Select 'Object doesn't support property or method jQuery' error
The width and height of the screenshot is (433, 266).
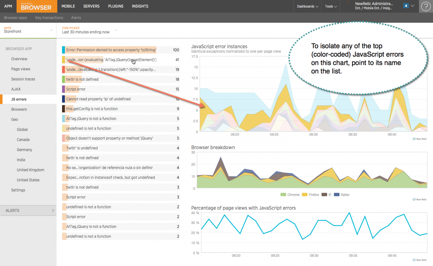pos(121,138)
